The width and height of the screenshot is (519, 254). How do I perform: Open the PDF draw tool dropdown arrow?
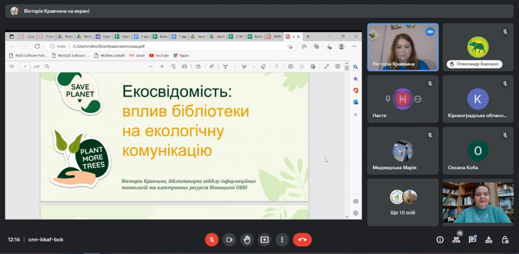click(235, 67)
